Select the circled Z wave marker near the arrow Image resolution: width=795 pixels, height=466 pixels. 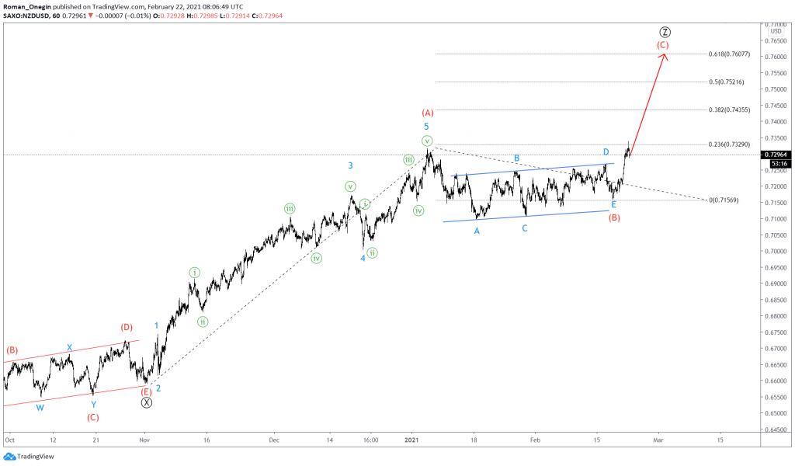[x=665, y=32]
